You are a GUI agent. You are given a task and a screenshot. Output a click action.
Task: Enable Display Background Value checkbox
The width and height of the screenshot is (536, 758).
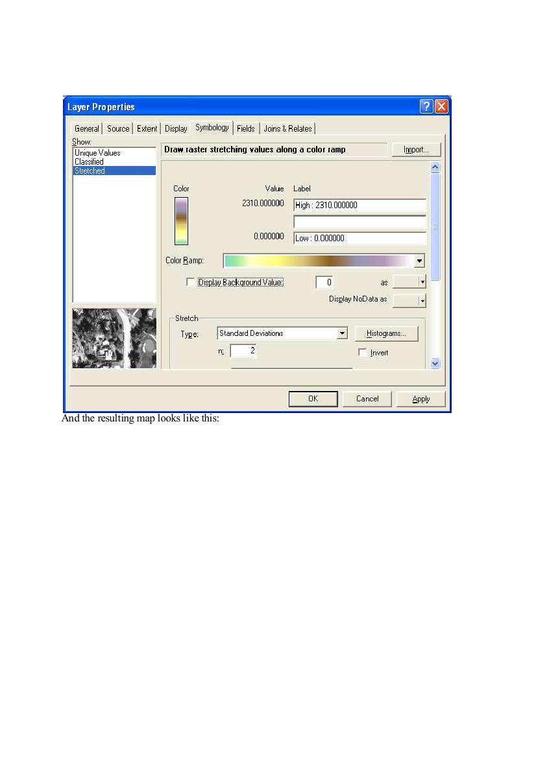pos(191,282)
